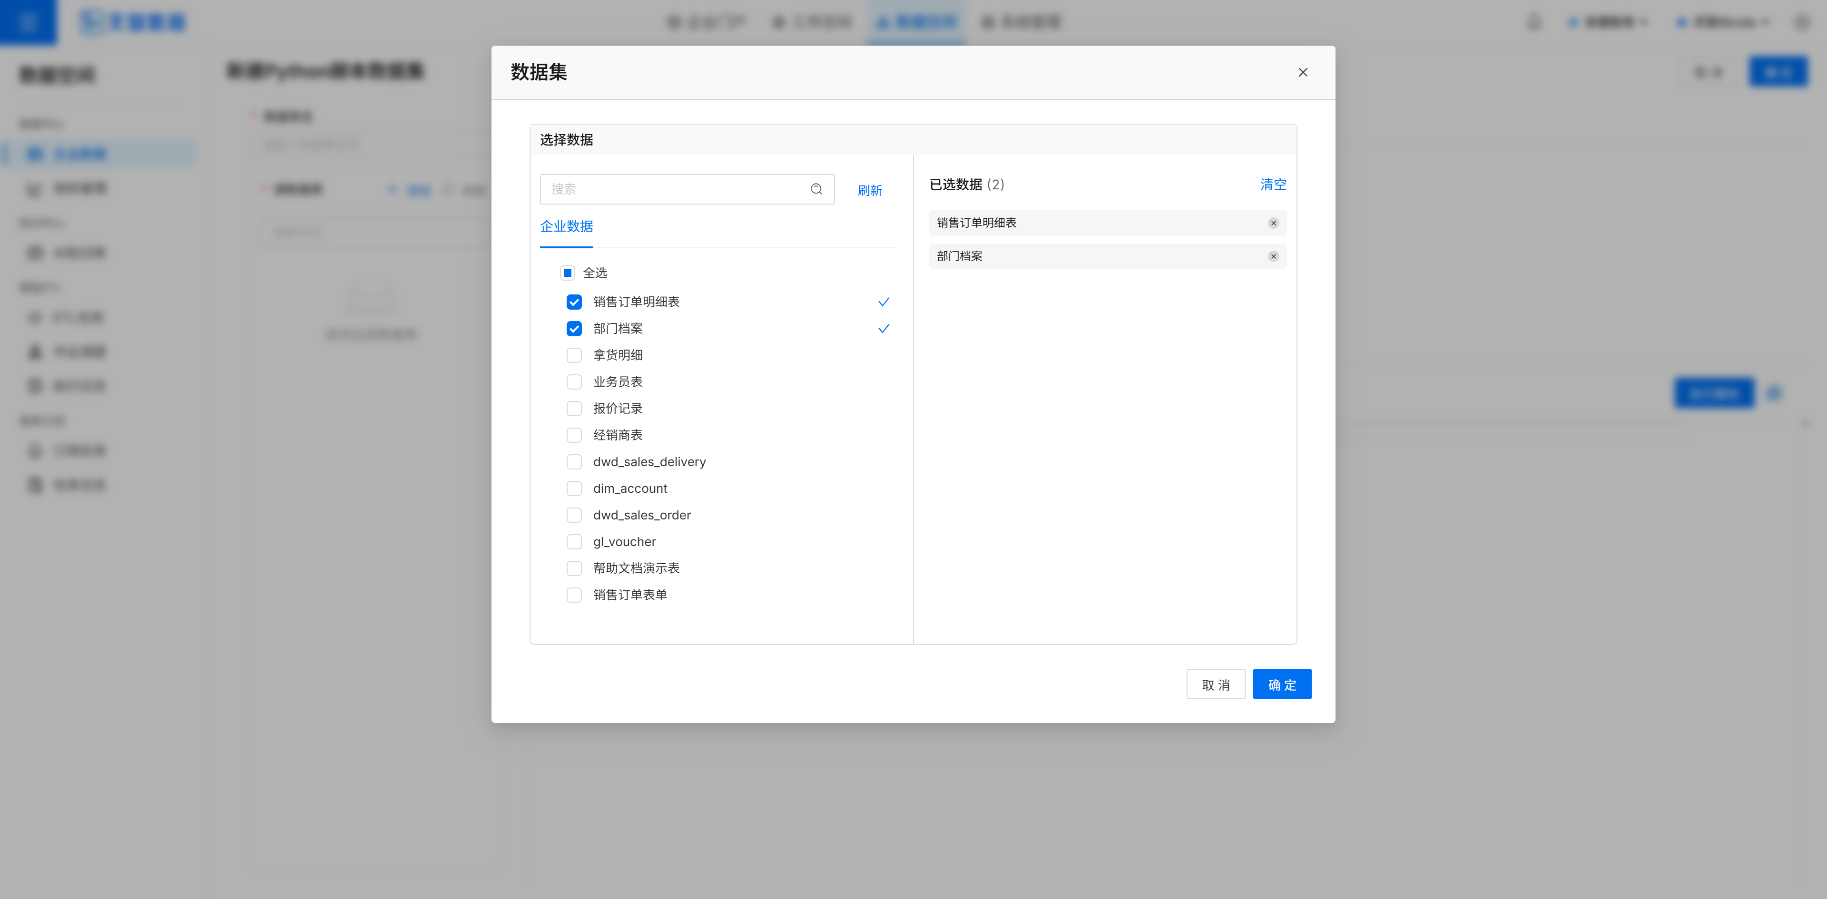Viewport: 1827px width, 899px height.
Task: Check the 销售订单表单 checkbox
Action: [574, 595]
